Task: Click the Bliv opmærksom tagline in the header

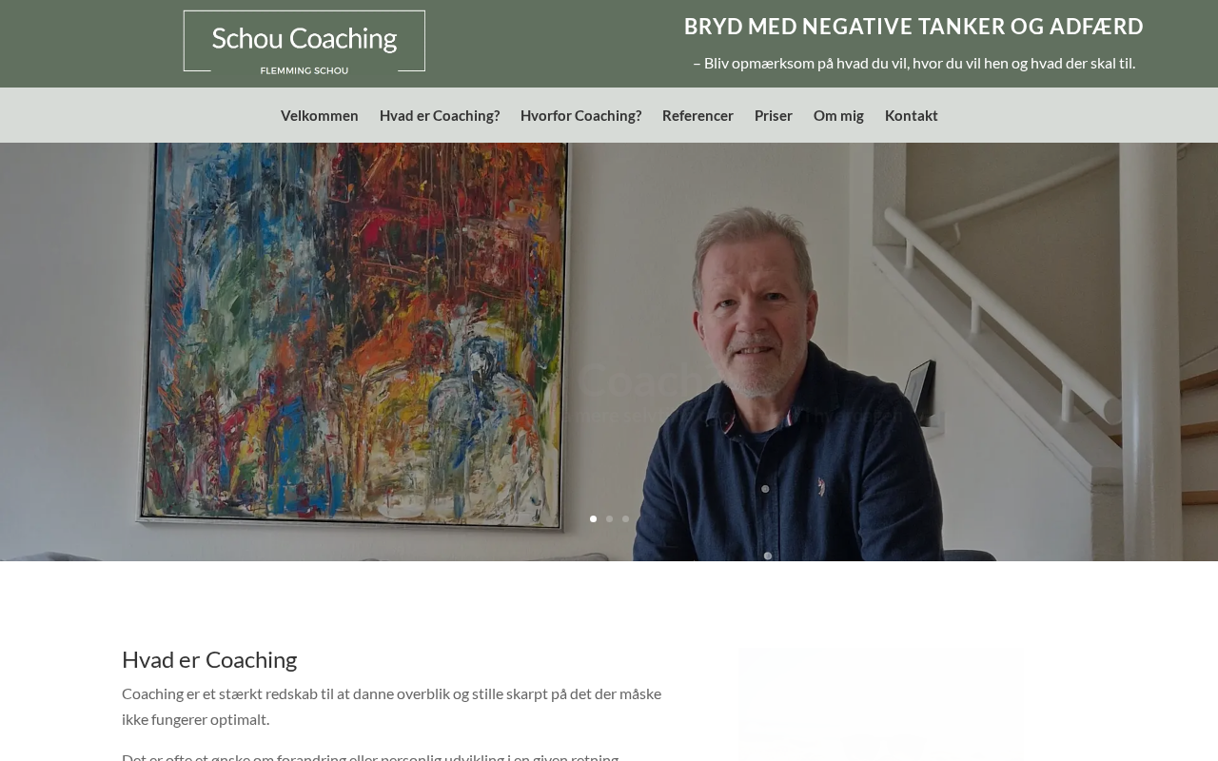Action: (x=913, y=63)
